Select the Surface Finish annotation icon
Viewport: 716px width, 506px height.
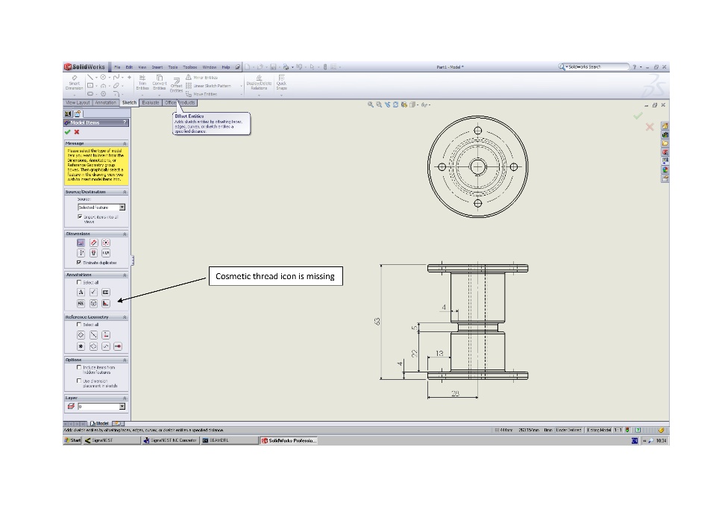coord(93,292)
